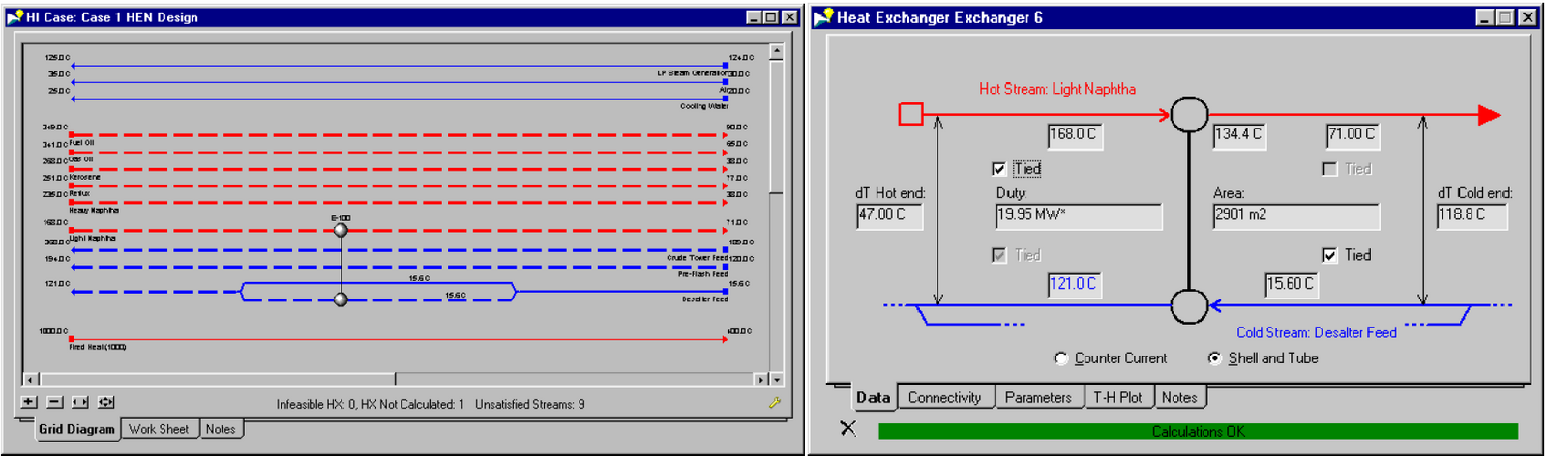Toggle the Tied checkbox beside 15.60 C
This screenshot has height=456, width=1546.
coord(1329,255)
